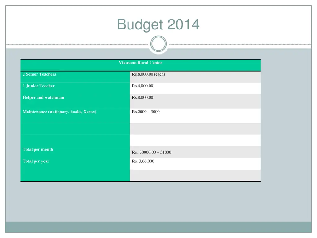The height and width of the screenshot is (238, 317).
Task: Select the "Total per month" label
Action: [x=38, y=149]
